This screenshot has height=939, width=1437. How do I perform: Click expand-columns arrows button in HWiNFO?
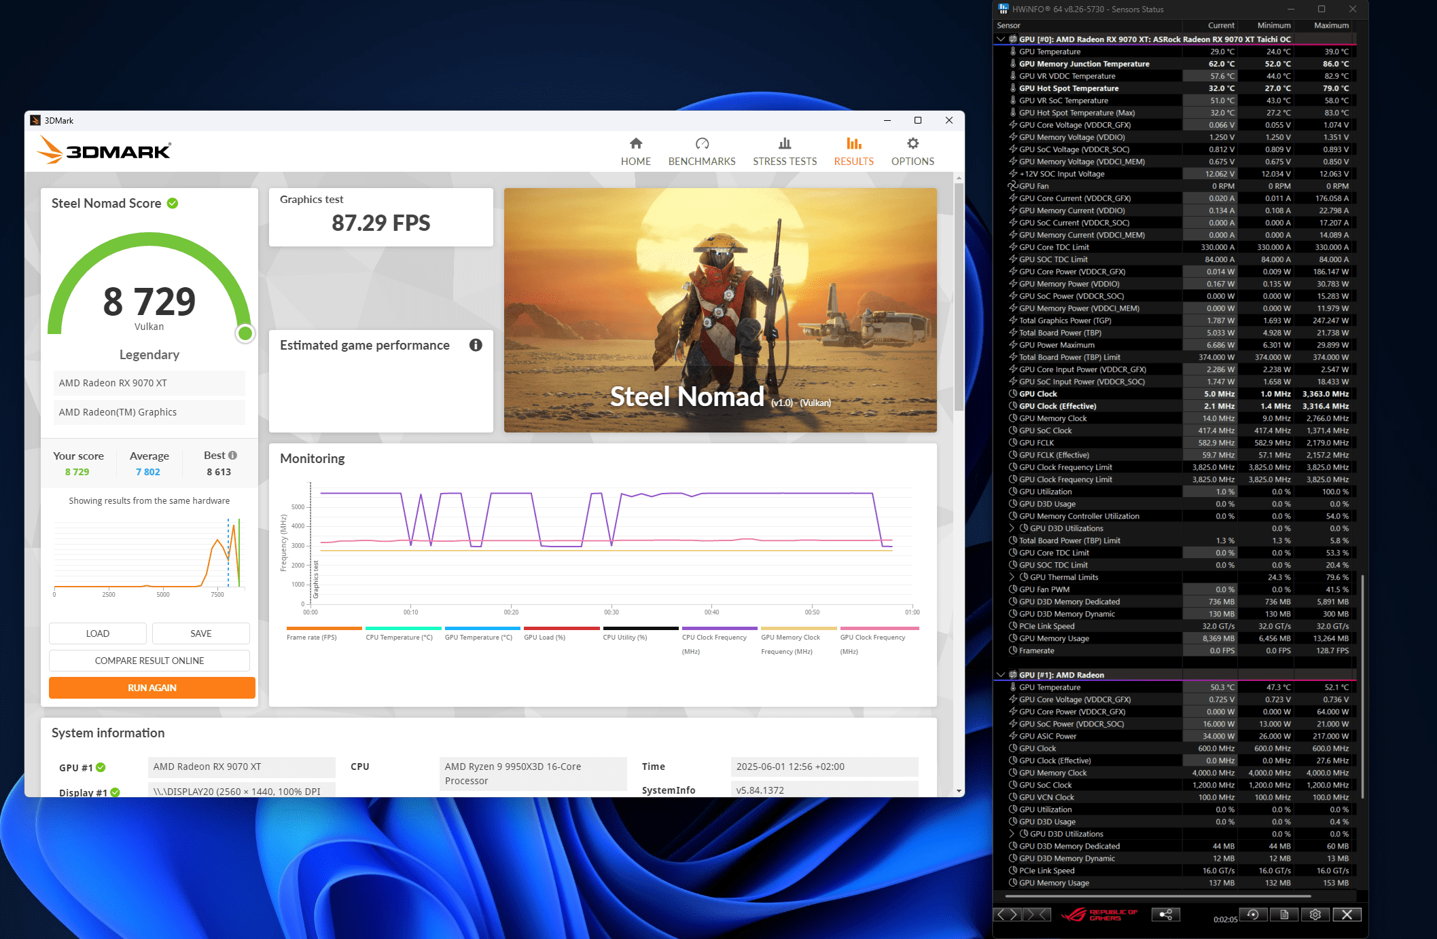(x=1007, y=915)
